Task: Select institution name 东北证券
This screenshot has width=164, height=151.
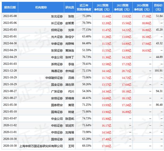Action: 57,16
